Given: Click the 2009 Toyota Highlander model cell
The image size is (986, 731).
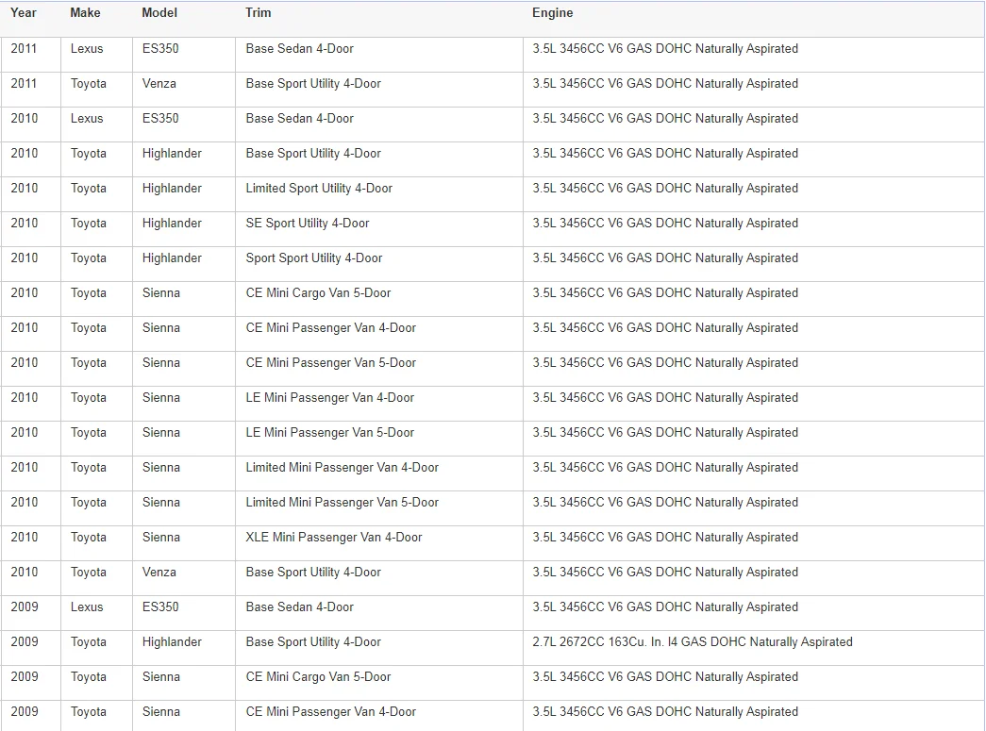Looking at the screenshot, I should [x=184, y=647].
